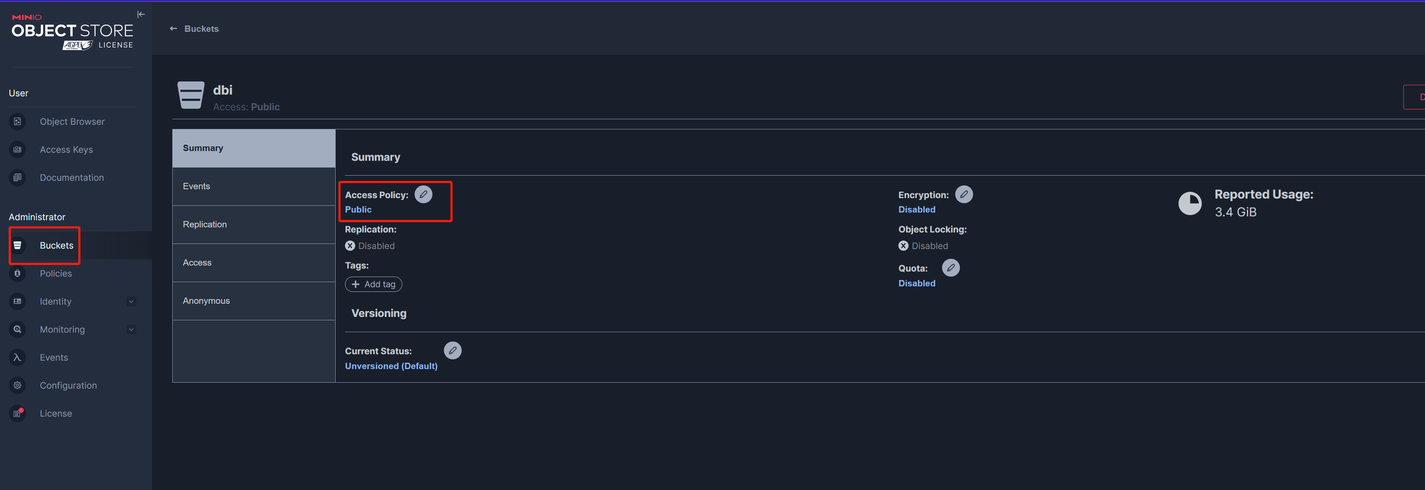Image resolution: width=1425 pixels, height=490 pixels.
Task: Click the Public access policy link
Action: click(x=358, y=210)
